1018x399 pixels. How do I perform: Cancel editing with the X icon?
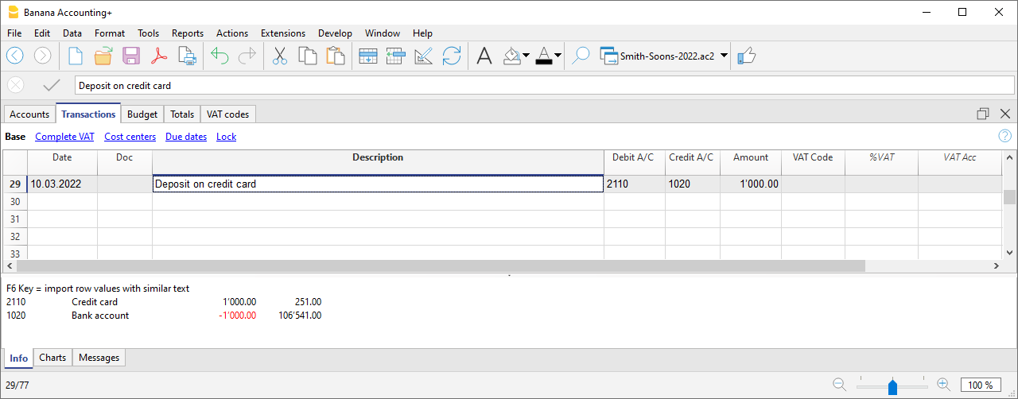(x=15, y=85)
